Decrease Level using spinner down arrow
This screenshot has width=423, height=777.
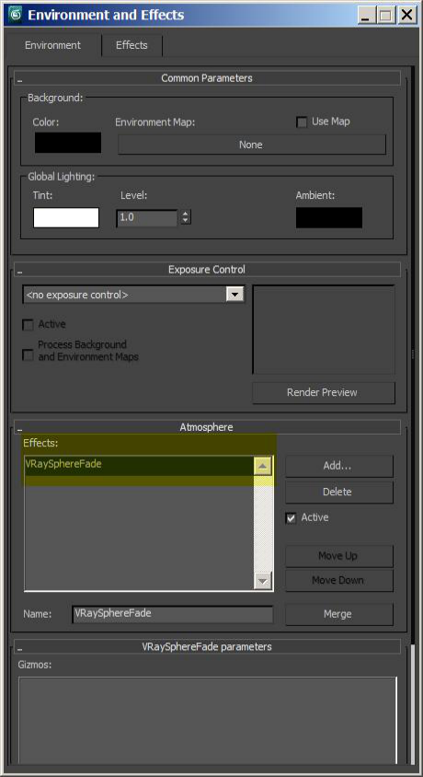click(x=186, y=221)
